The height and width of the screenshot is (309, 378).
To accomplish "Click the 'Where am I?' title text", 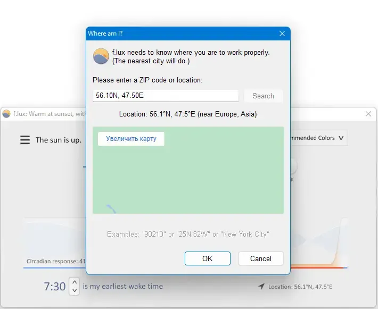I will click(105, 33).
